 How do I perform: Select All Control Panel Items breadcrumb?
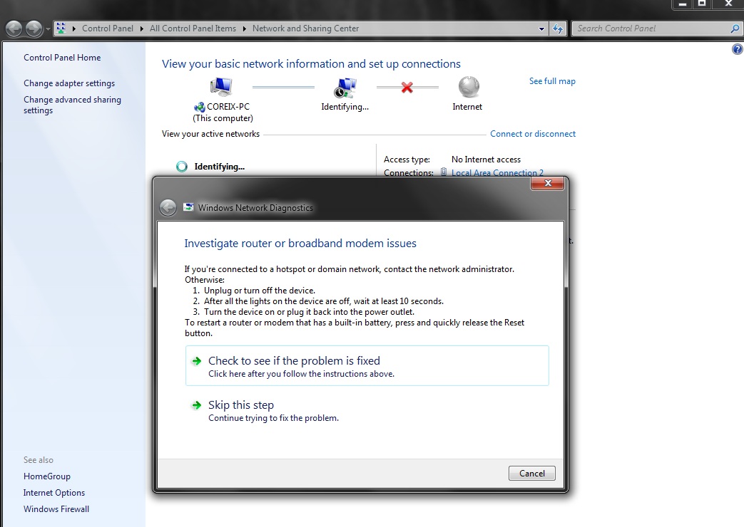[x=193, y=28]
